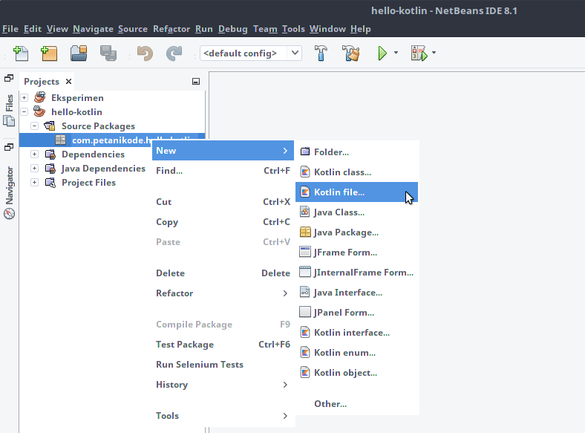The image size is (585, 433).
Task: Click the New Project toolbar icon
Action: 49,53
